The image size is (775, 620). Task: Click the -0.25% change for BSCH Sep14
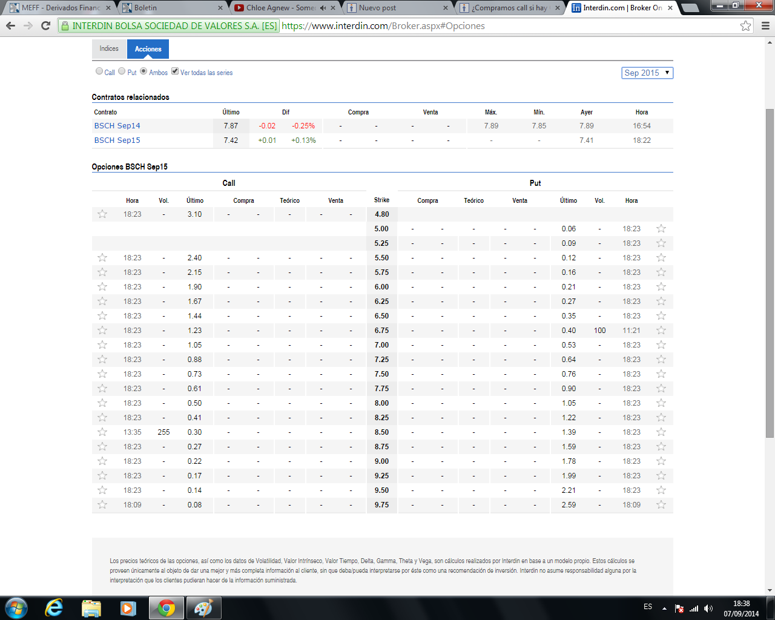tap(303, 125)
